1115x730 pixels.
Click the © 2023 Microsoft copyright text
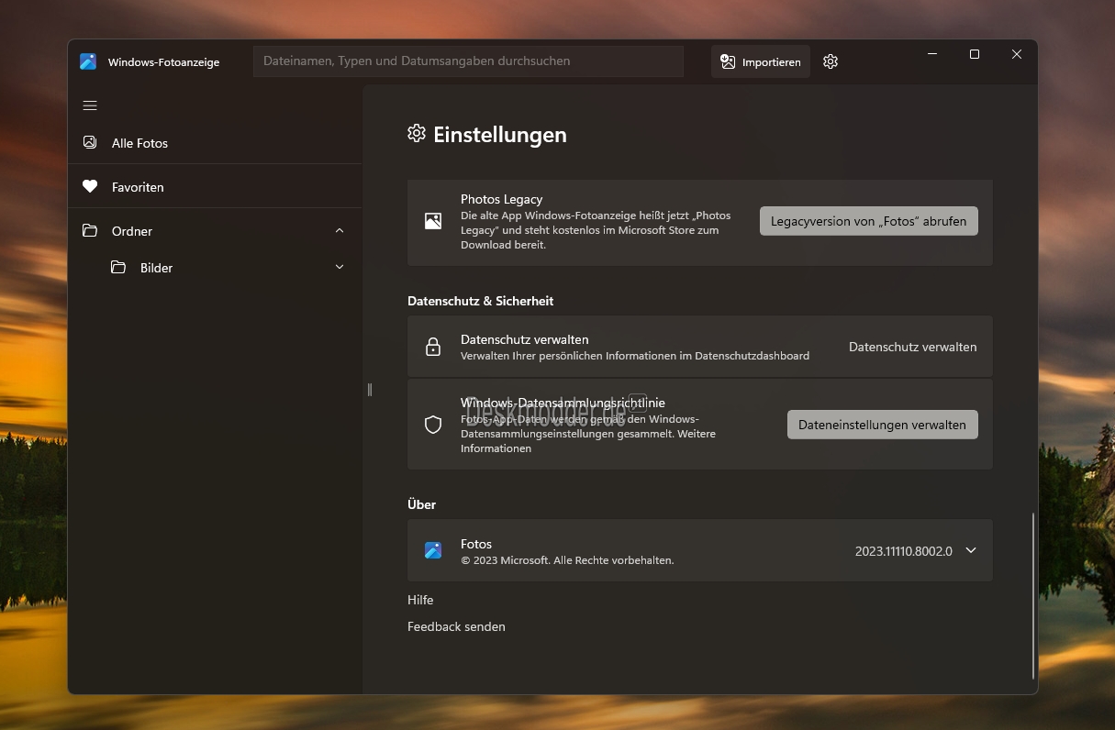pyautogui.click(x=567, y=559)
